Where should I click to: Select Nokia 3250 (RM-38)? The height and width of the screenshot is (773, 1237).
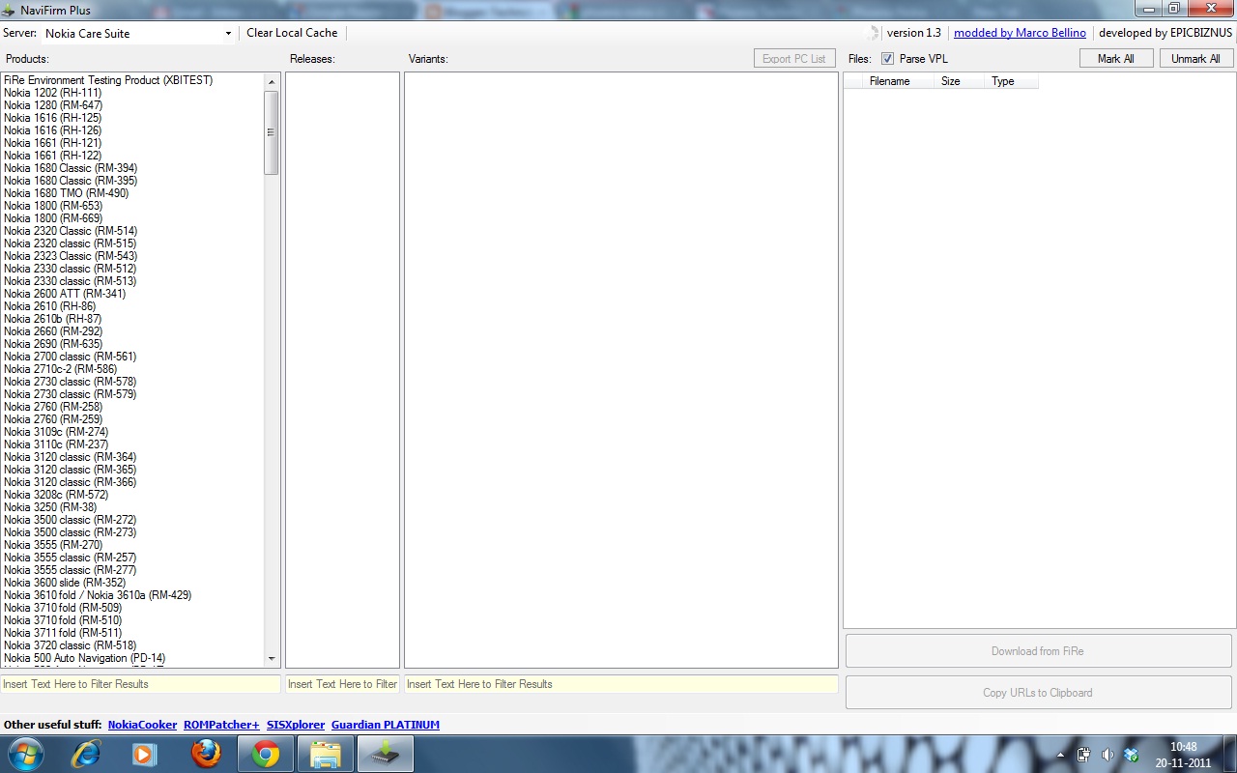pyautogui.click(x=50, y=507)
